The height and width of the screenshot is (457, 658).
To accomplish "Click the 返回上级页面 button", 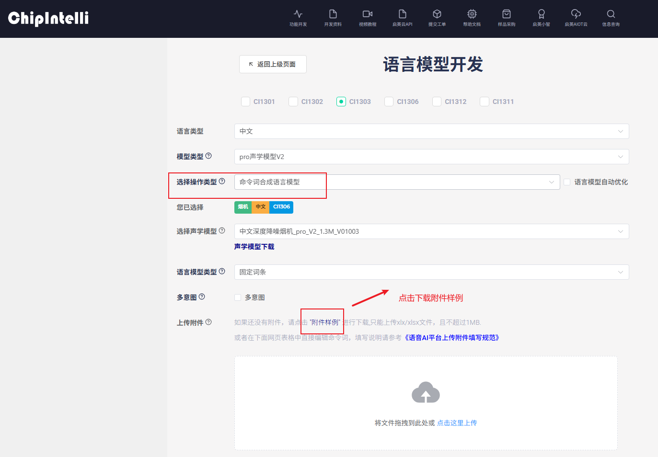I will pyautogui.click(x=273, y=64).
